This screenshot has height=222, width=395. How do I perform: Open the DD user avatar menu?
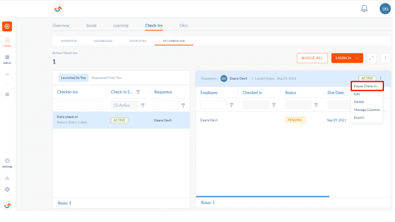pyautogui.click(x=385, y=9)
